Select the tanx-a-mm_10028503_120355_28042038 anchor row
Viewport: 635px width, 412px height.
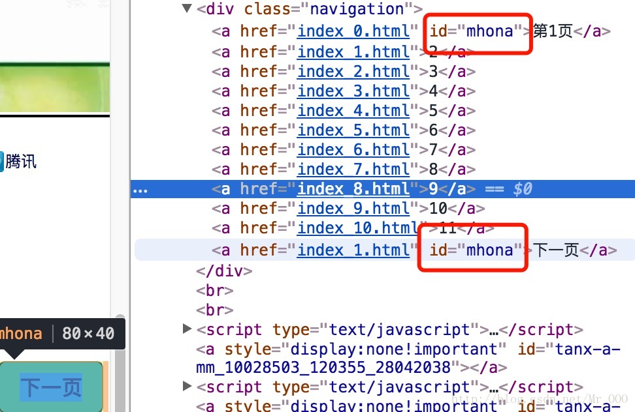tap(408, 359)
